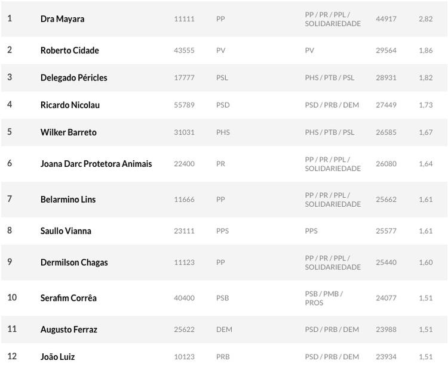The height and width of the screenshot is (370, 448).
Task: Select Roberto Cidade candidate name
Action: tap(69, 51)
